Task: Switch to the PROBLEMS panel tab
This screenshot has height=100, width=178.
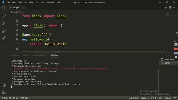Action: point(15,55)
